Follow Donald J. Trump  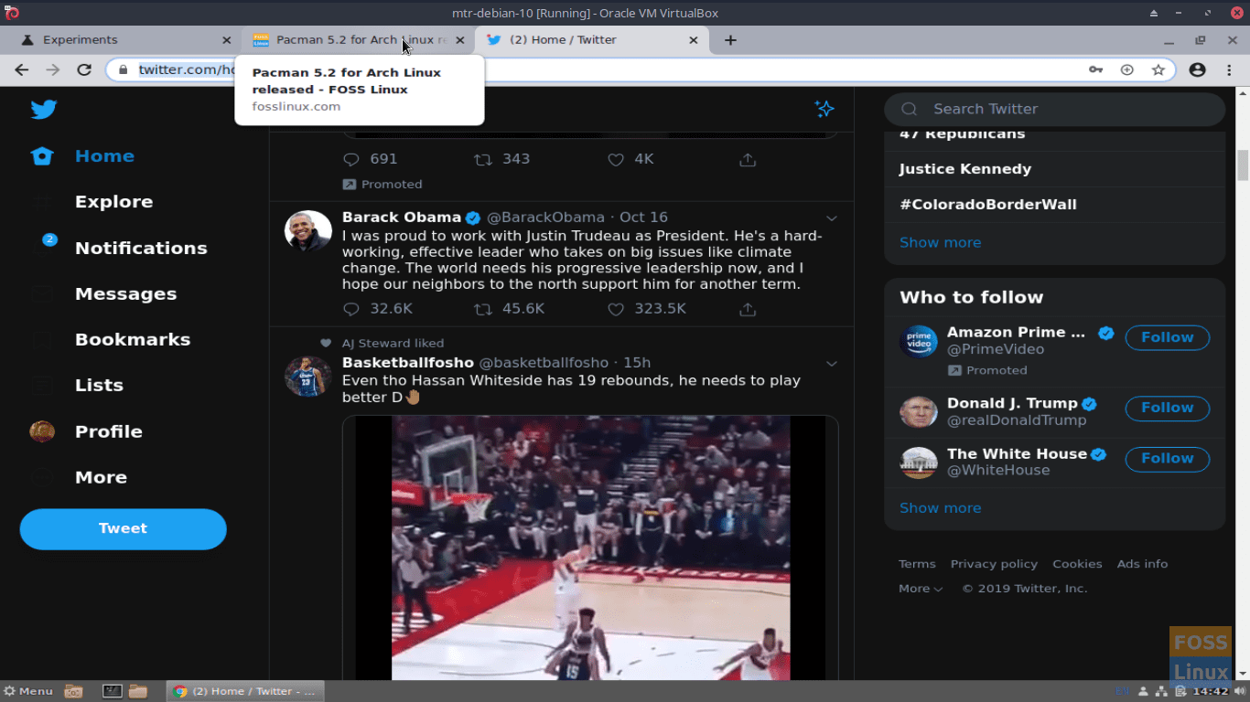click(1167, 408)
